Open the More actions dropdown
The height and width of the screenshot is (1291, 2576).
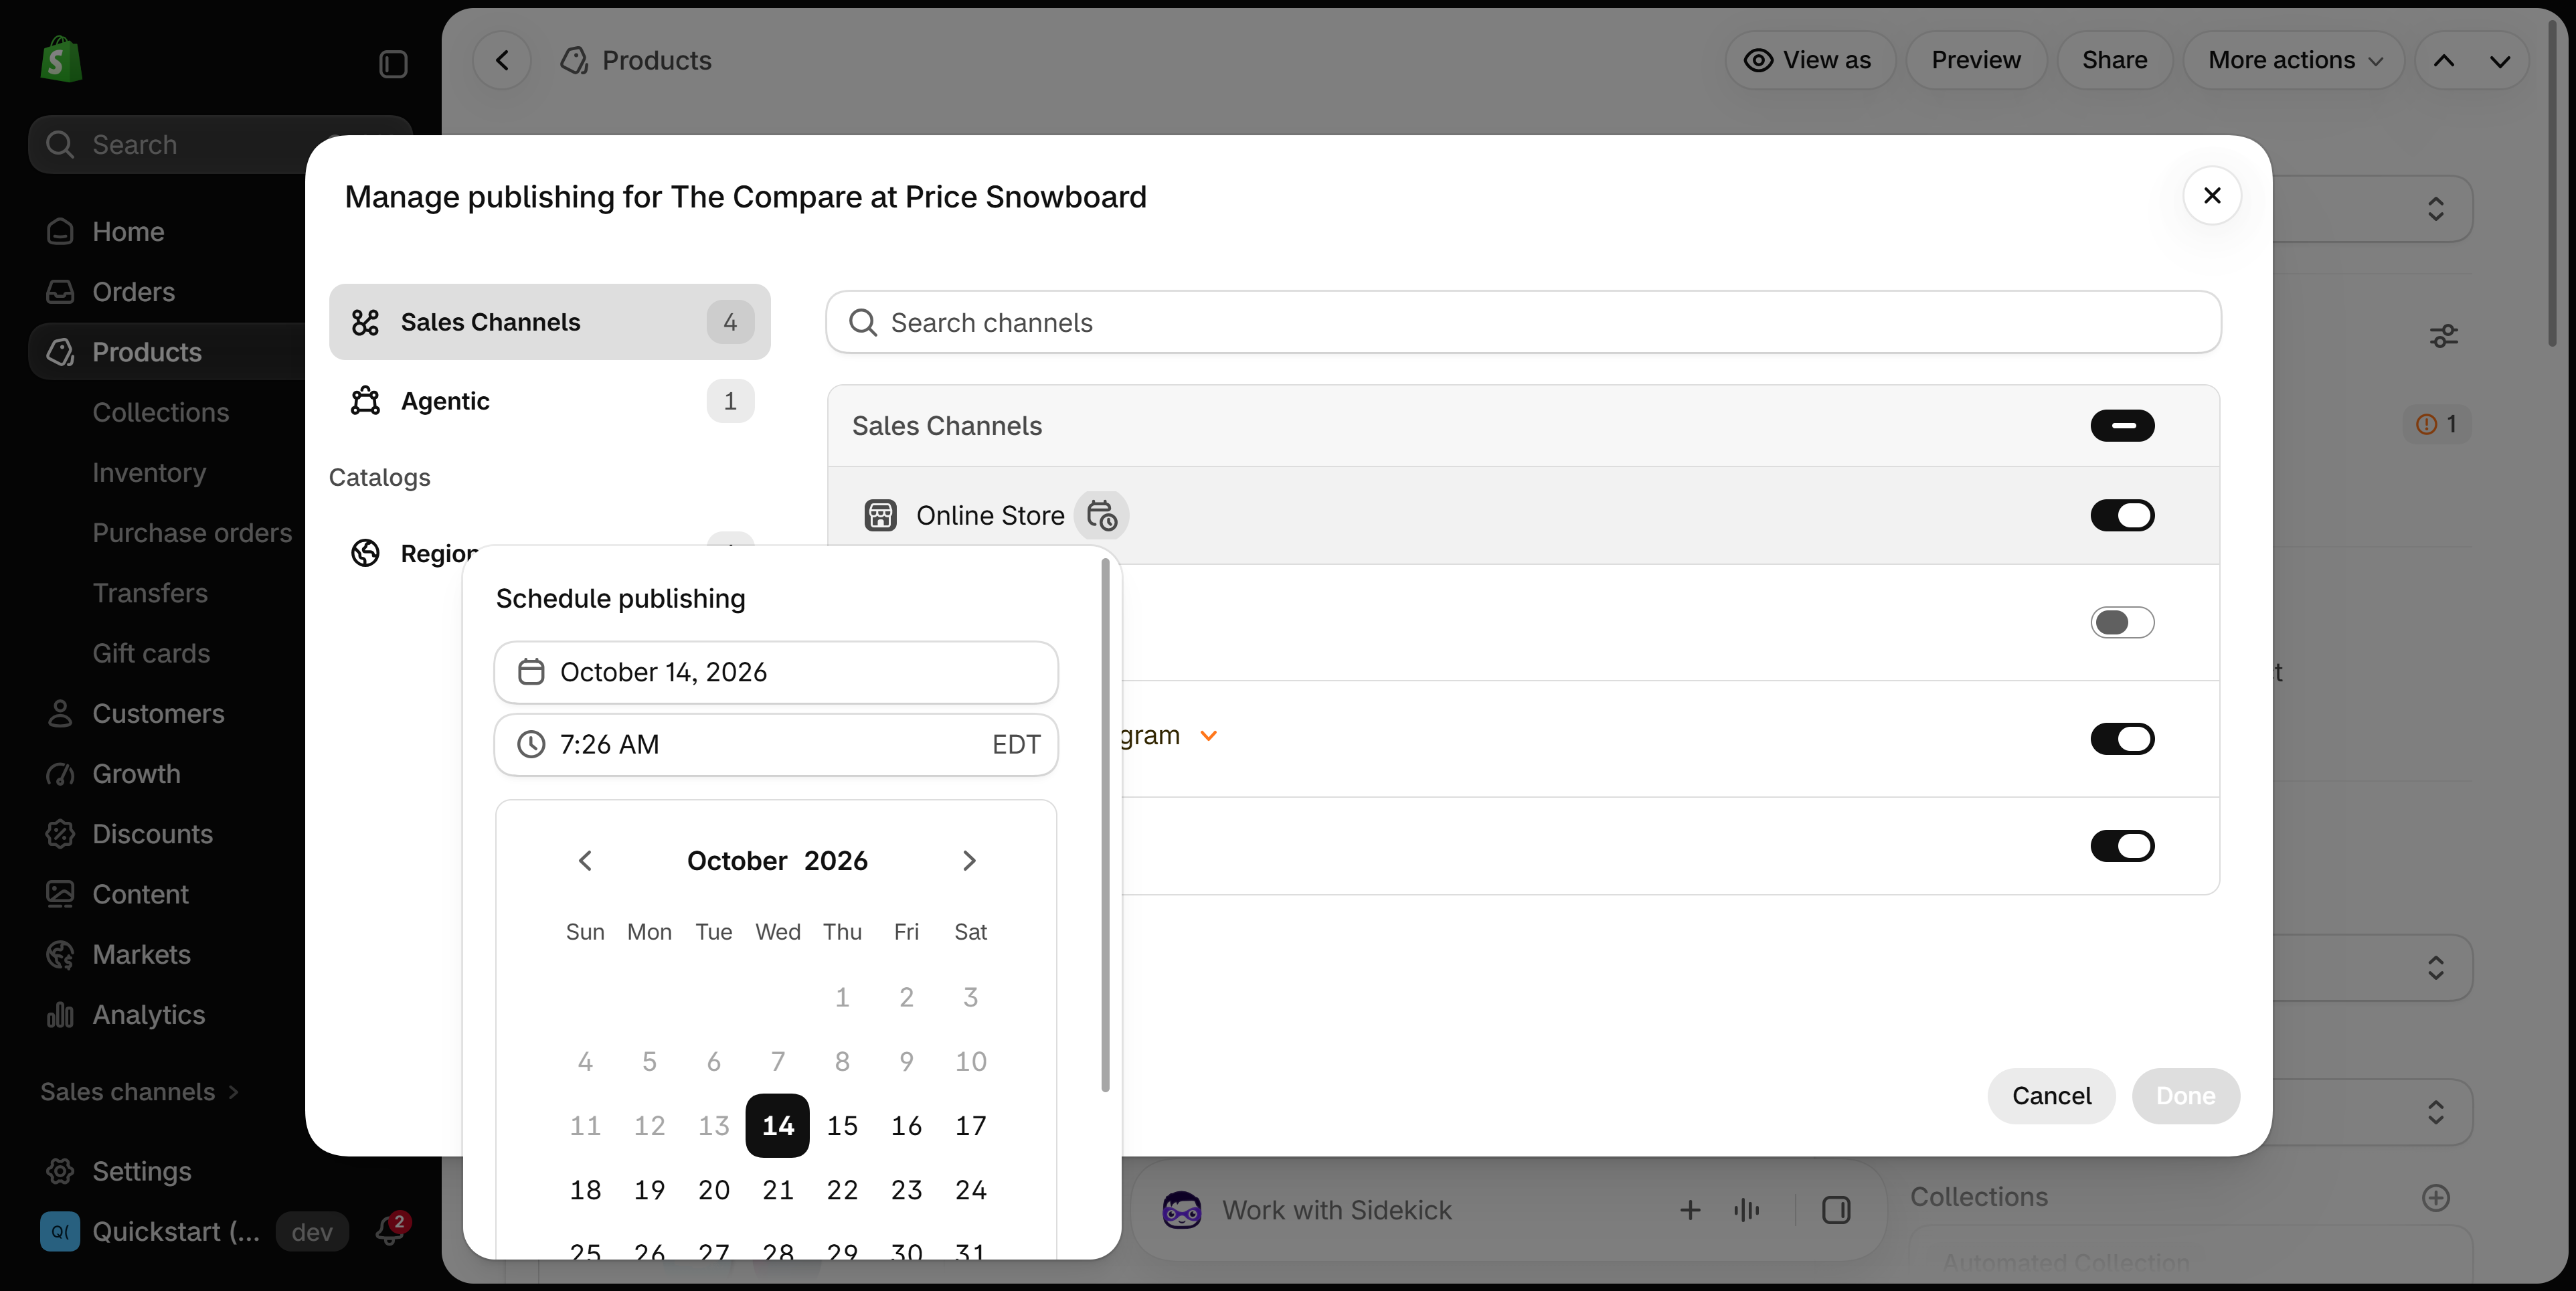click(x=2294, y=61)
